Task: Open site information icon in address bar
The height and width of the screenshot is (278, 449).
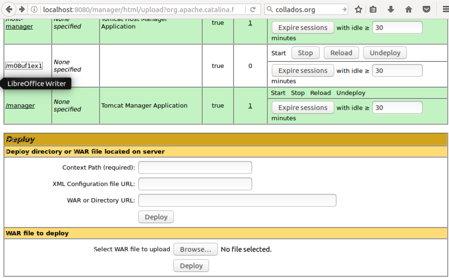Action: click(35, 10)
